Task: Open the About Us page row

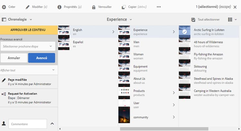Action: click(148, 81)
